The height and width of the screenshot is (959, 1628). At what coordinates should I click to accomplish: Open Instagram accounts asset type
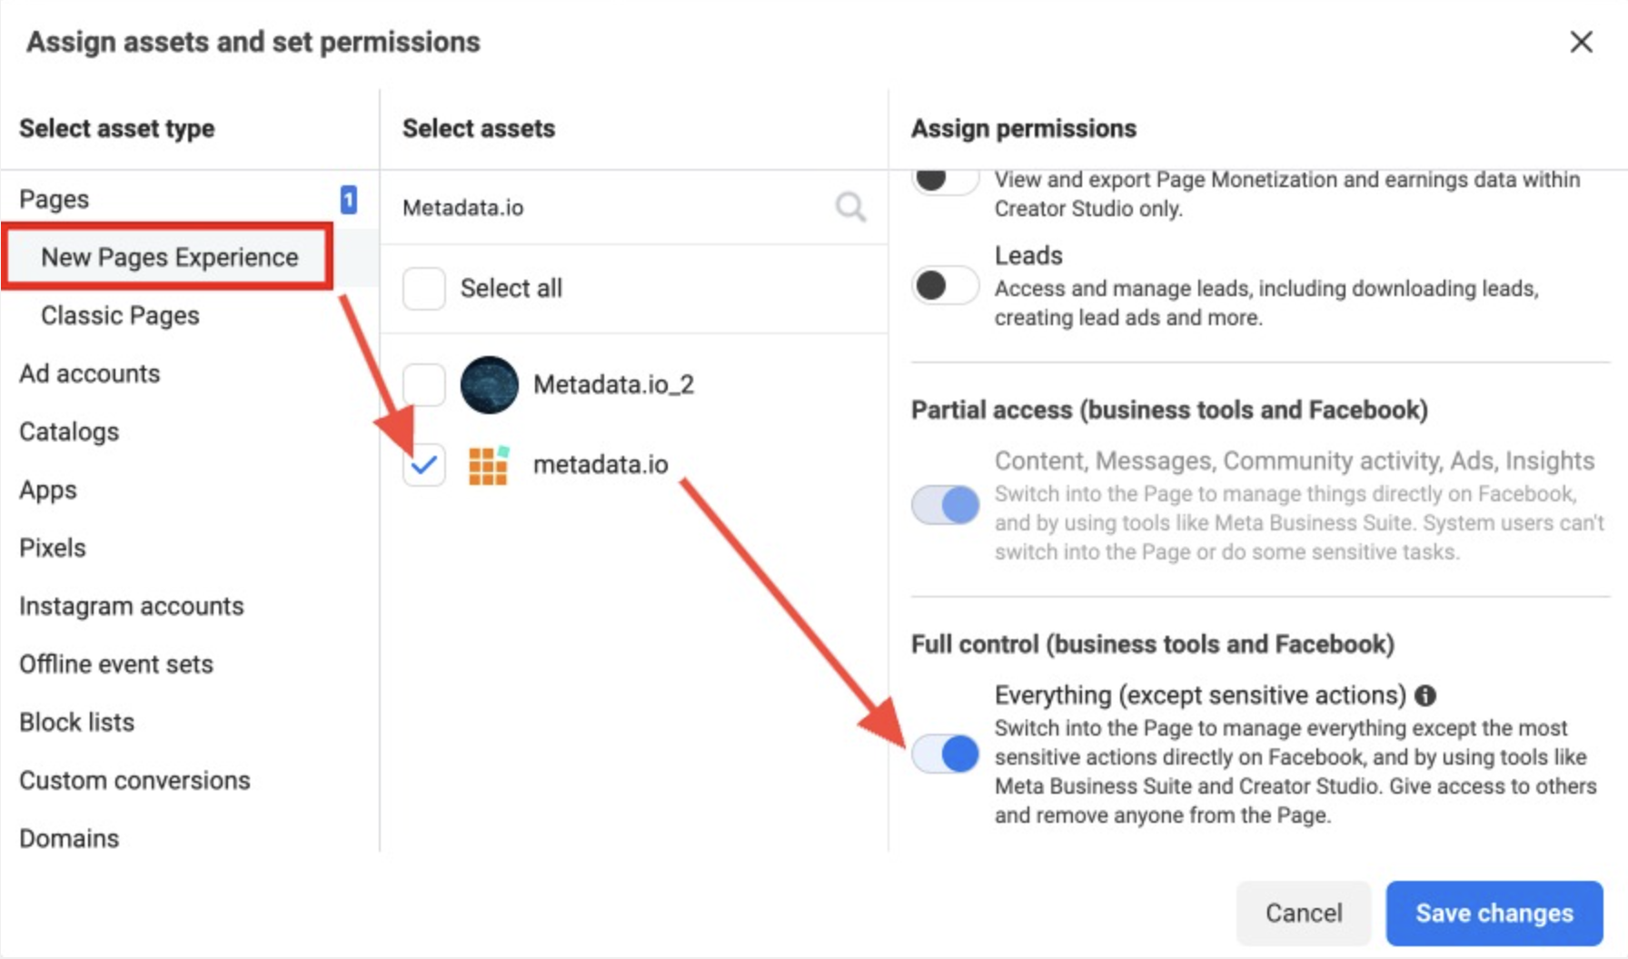pyautogui.click(x=131, y=606)
